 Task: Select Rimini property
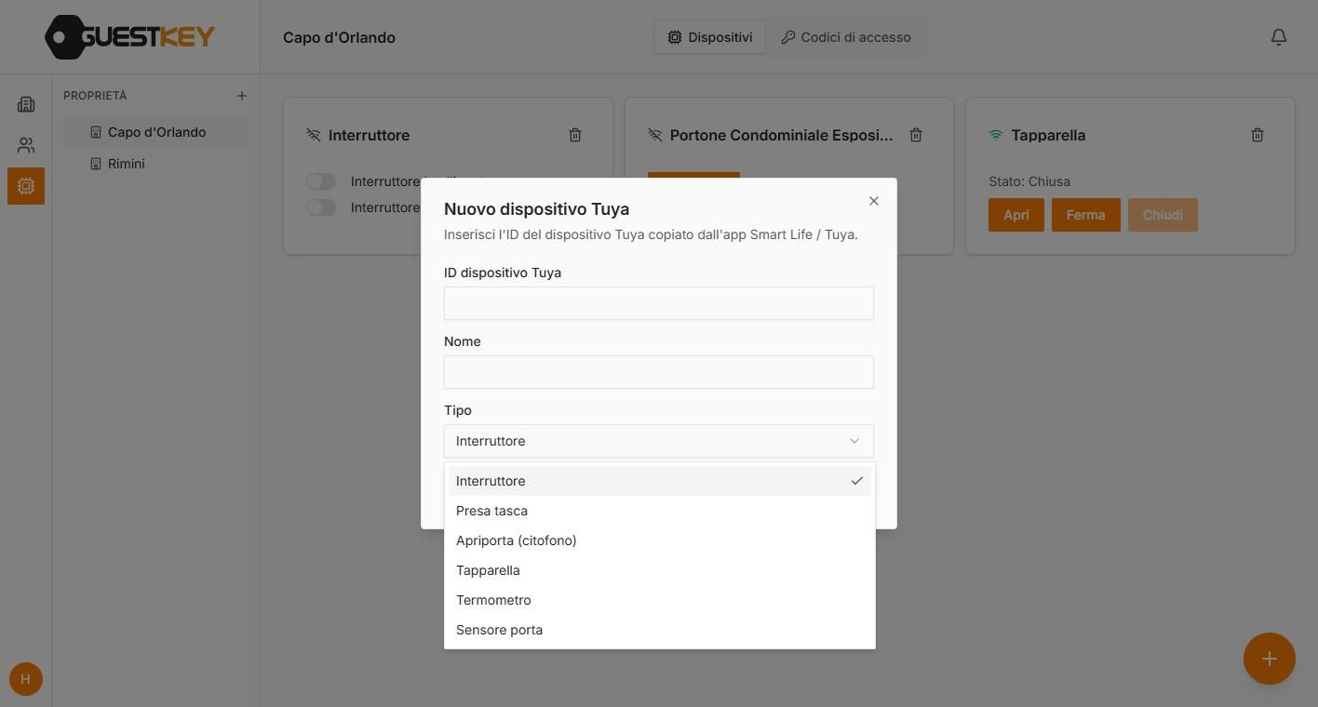(x=156, y=164)
